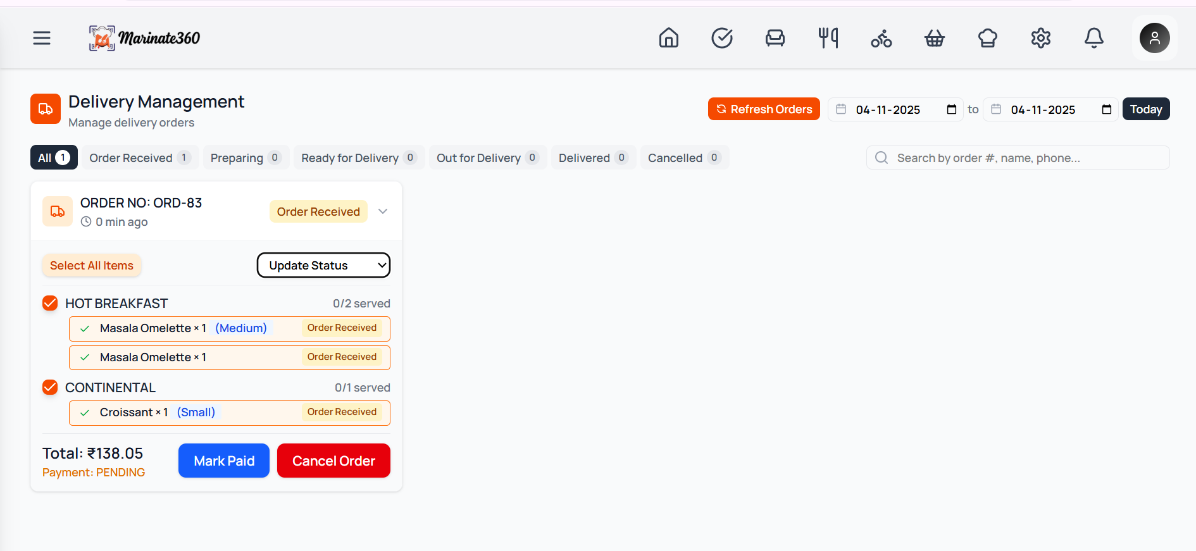The height and width of the screenshot is (551, 1196).
Task: Click the 0/2 served text
Action: (x=361, y=303)
